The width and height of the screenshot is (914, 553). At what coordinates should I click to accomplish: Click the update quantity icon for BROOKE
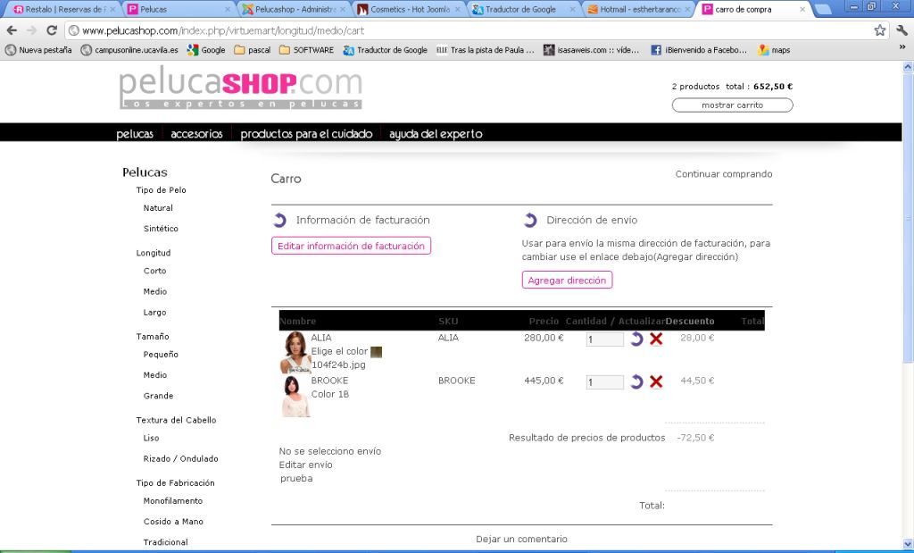click(636, 381)
